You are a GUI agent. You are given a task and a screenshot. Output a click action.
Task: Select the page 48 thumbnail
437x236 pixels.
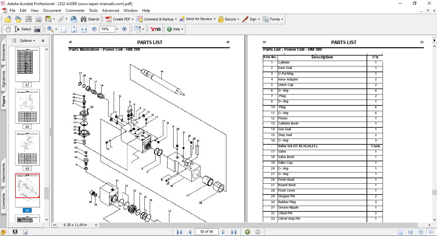[27, 106]
